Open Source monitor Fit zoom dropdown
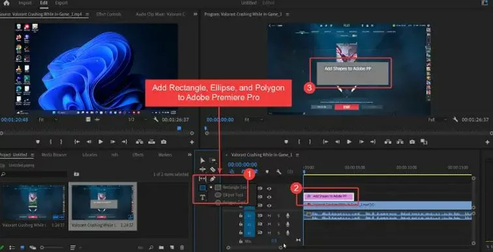 click(48, 120)
